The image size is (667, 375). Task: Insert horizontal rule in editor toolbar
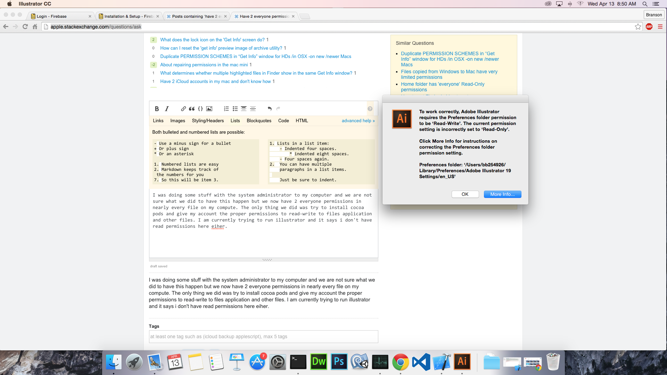pyautogui.click(x=253, y=109)
